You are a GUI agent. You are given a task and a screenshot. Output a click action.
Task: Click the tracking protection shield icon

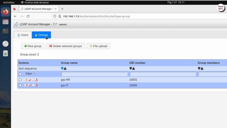55,16
